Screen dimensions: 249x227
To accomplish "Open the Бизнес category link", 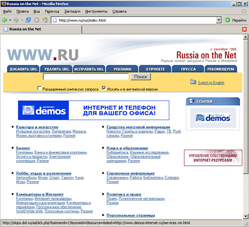I will (x=23, y=148).
